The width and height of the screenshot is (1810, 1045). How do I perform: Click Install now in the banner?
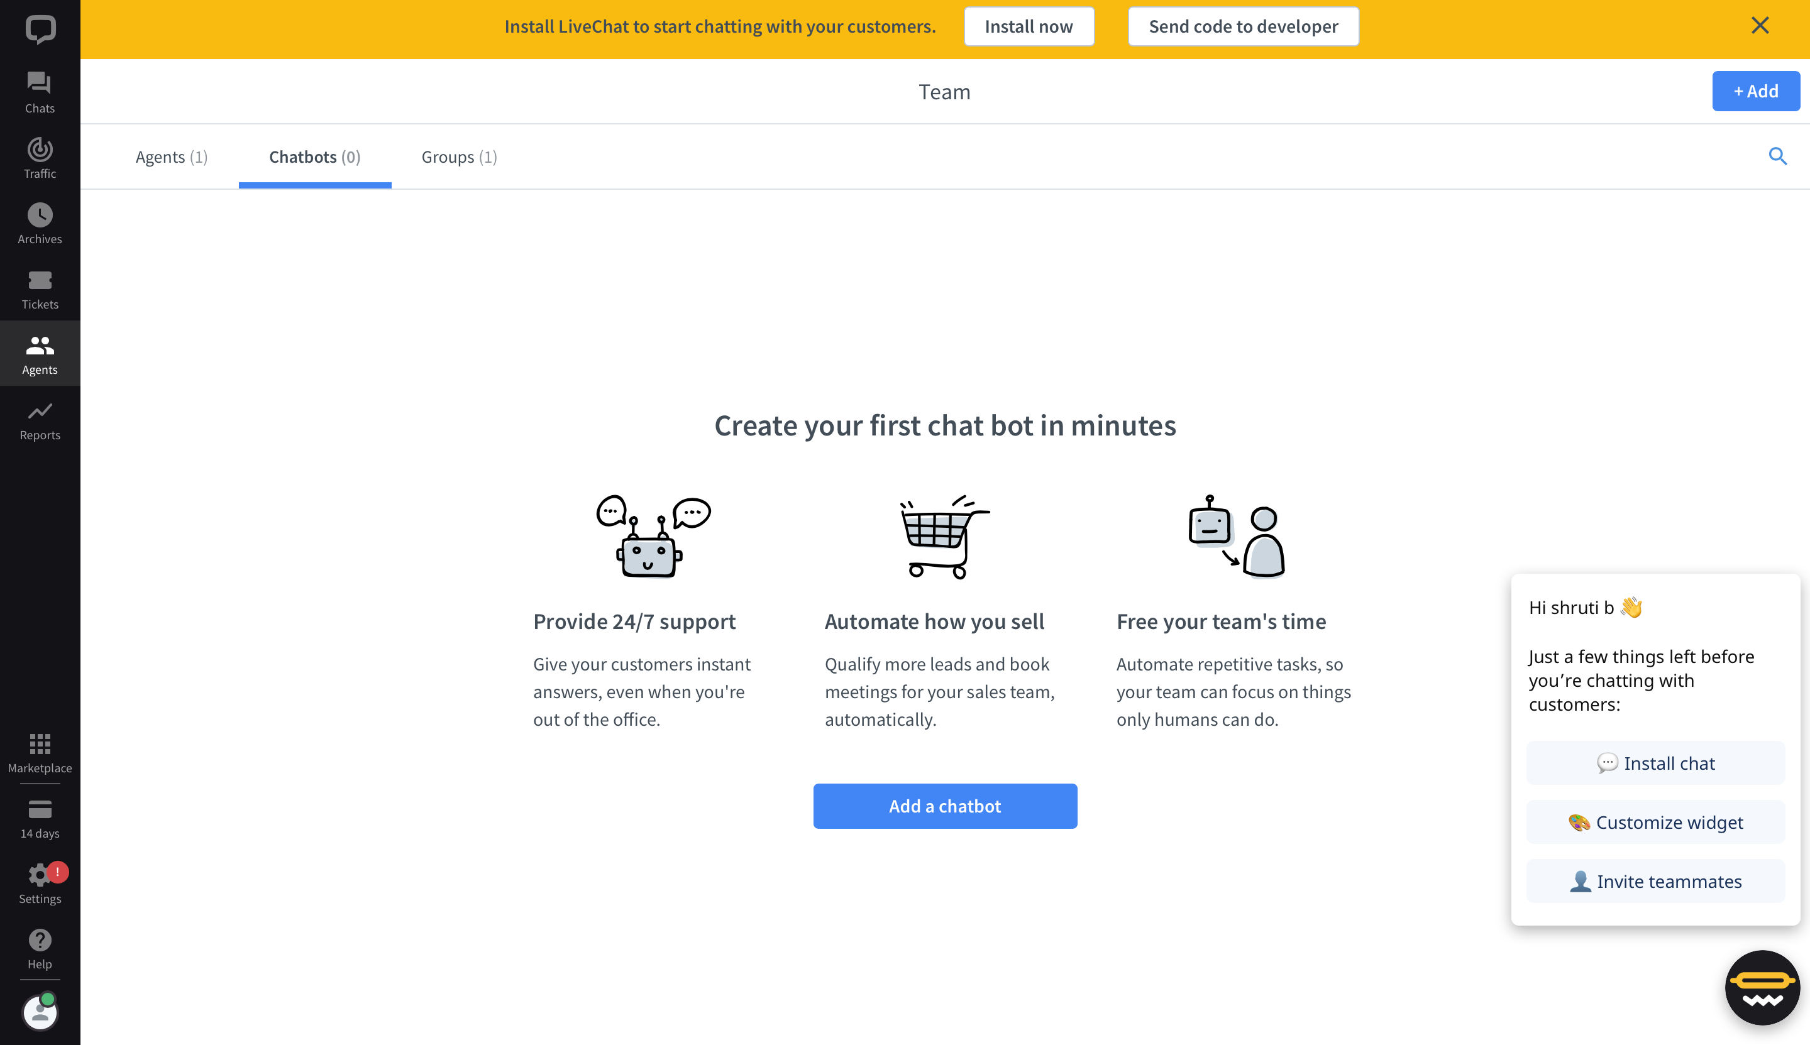tap(1029, 26)
